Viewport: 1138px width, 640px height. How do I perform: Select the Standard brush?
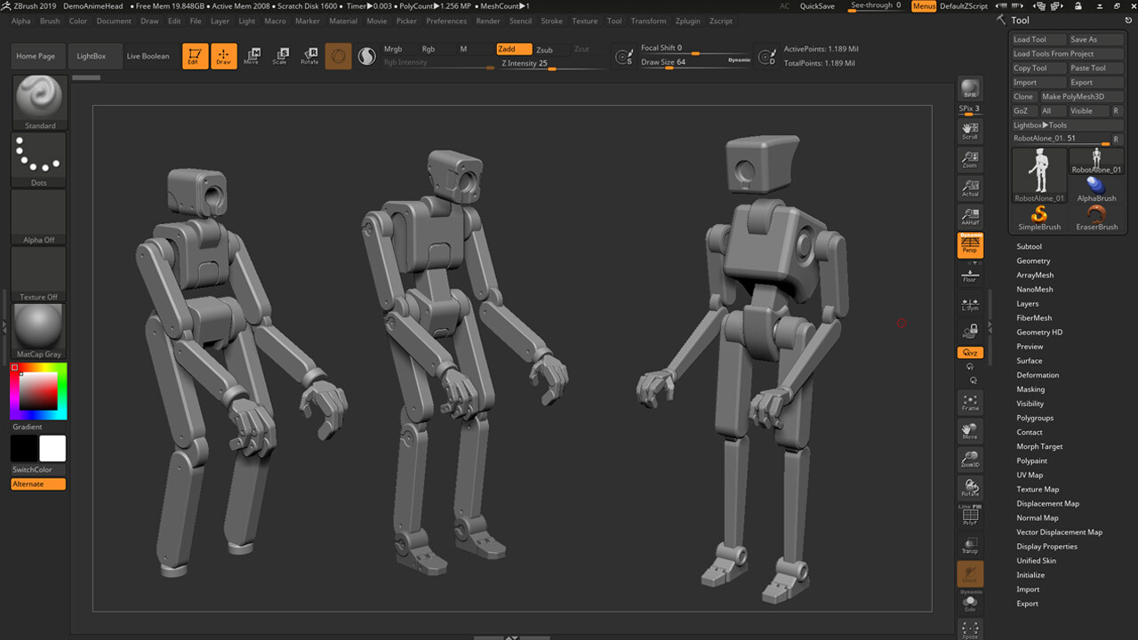37,98
